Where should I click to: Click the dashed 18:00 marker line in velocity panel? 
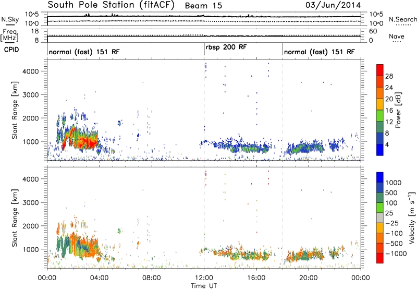(x=283, y=218)
